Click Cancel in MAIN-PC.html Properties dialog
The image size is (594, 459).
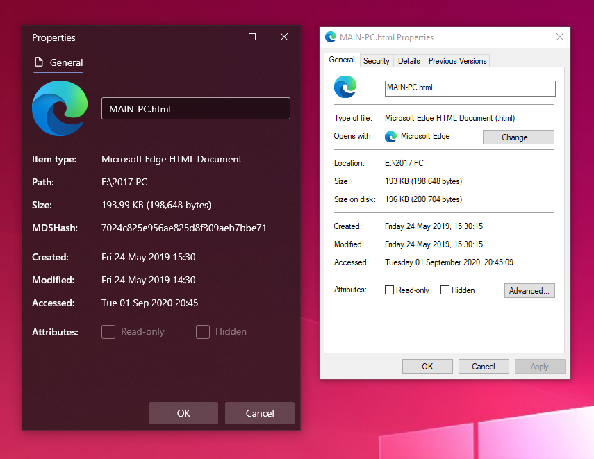pyautogui.click(x=484, y=366)
